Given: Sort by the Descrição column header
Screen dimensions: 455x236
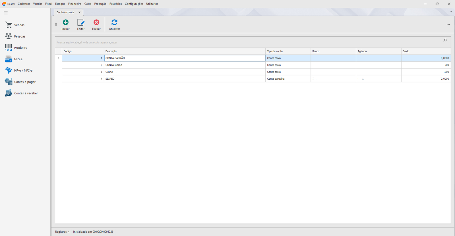Looking at the screenshot, I should (185, 51).
